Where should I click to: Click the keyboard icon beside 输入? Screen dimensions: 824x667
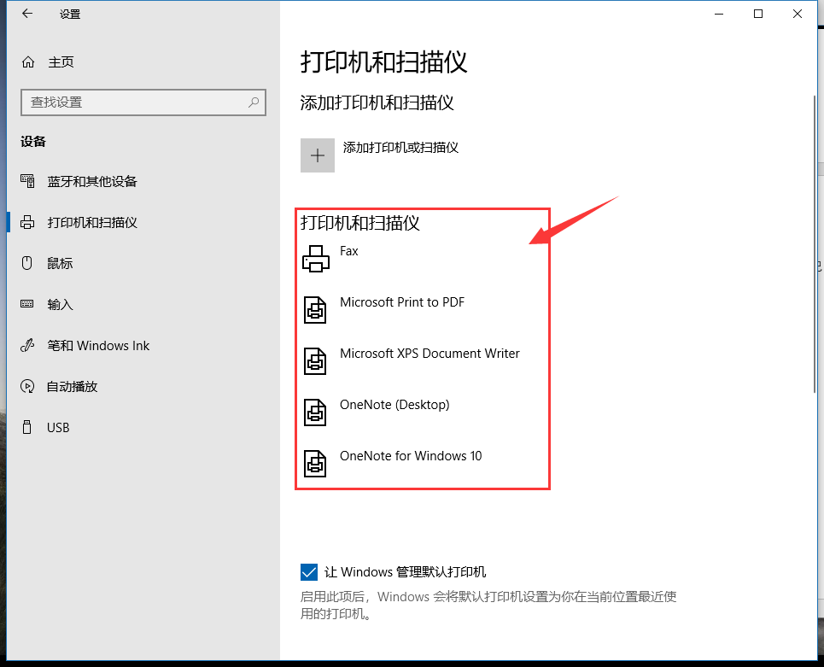(26, 304)
